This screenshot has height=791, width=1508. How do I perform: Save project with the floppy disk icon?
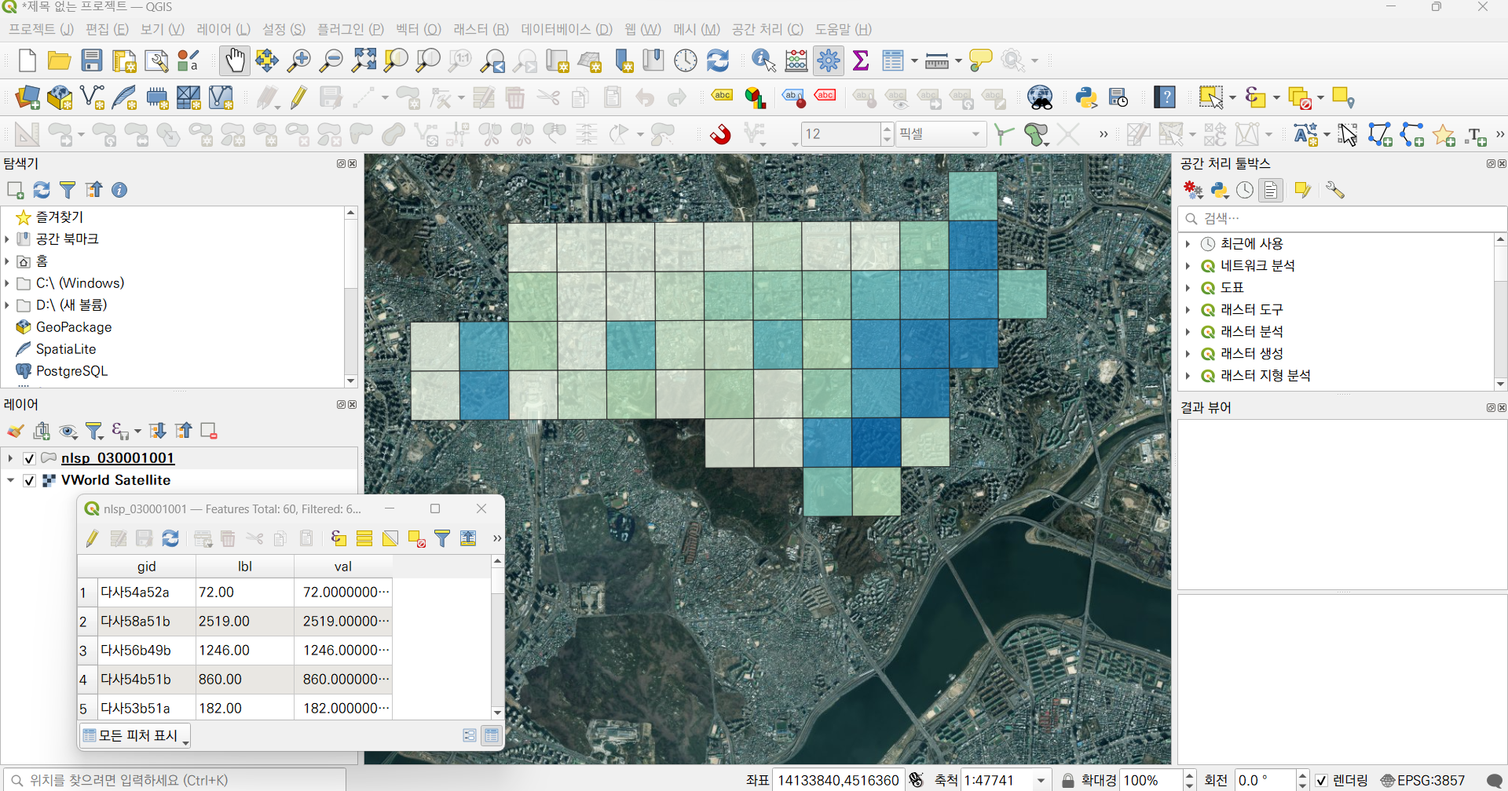[92, 60]
